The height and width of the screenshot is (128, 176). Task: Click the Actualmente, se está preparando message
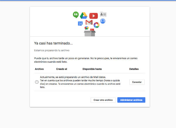click(80, 82)
